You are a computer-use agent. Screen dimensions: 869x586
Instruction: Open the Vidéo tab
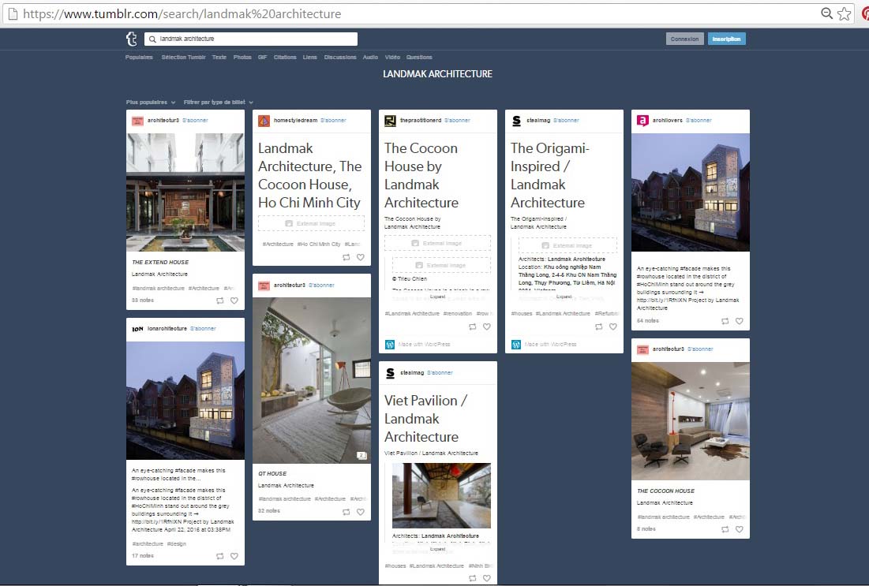pyautogui.click(x=392, y=57)
